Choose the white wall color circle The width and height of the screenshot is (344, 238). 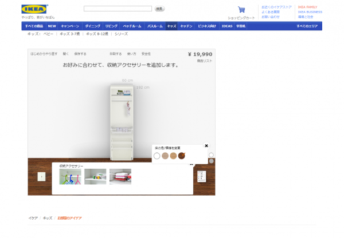[x=211, y=155]
